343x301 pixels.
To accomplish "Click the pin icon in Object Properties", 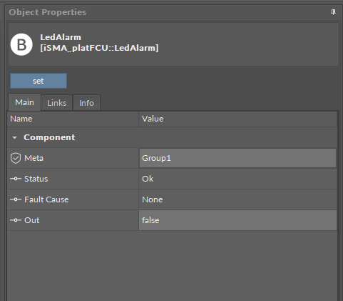I will point(333,12).
